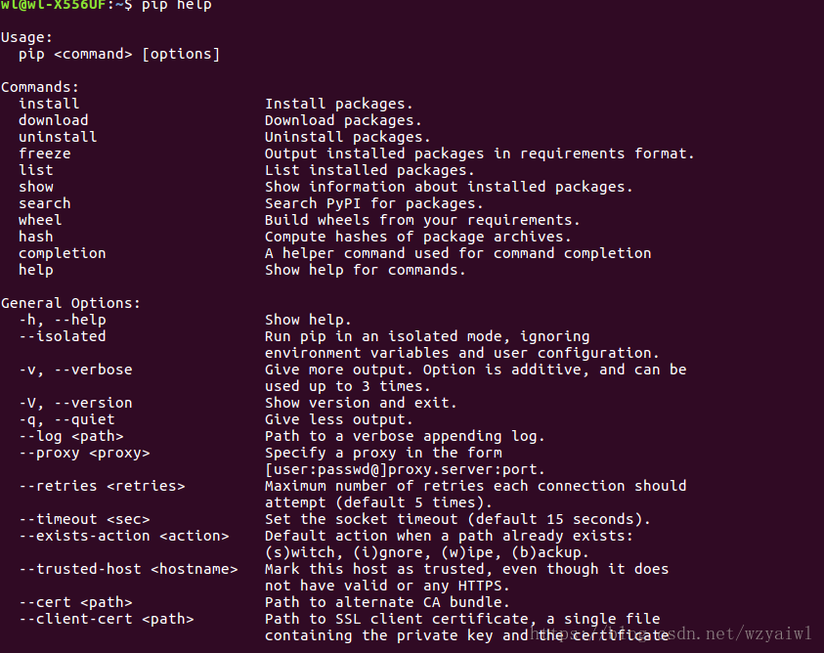Click the '--client-cert <path>' option
This screenshot has height=653, width=824.
point(107,620)
